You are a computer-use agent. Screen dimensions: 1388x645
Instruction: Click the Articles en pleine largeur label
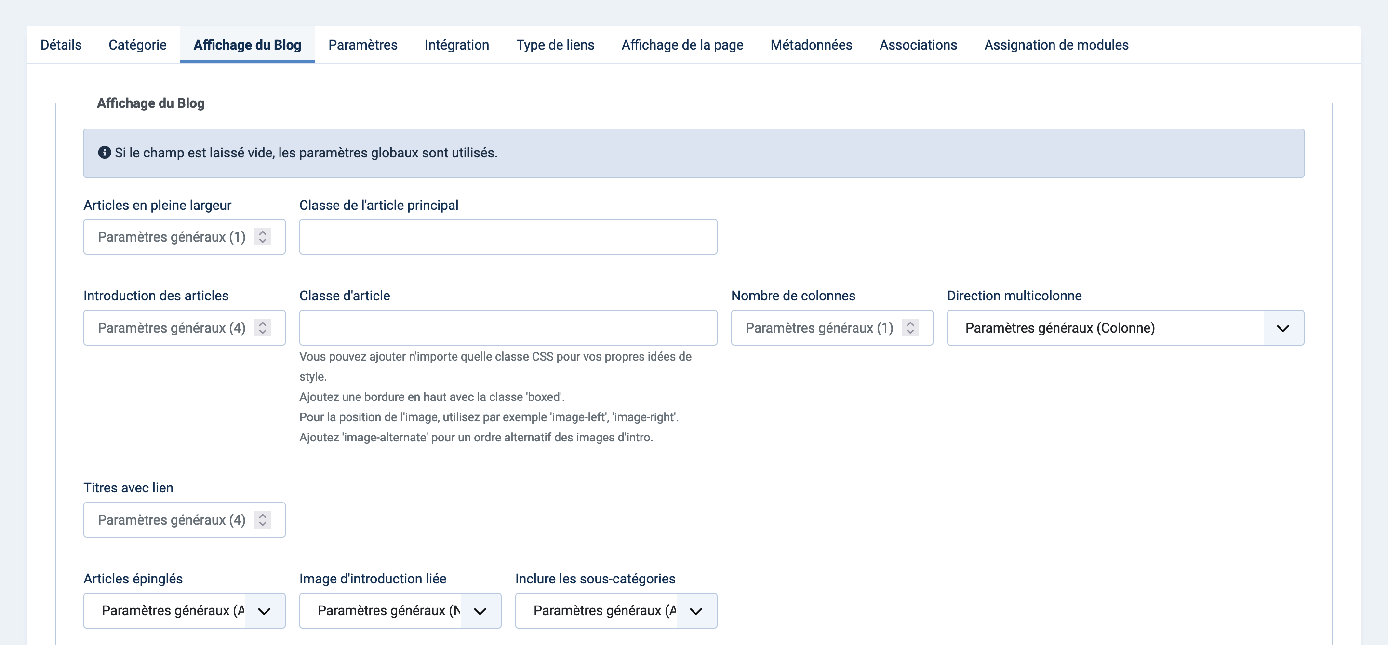click(x=157, y=205)
